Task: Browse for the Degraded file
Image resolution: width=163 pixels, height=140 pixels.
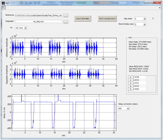Action: [x=66, y=22]
